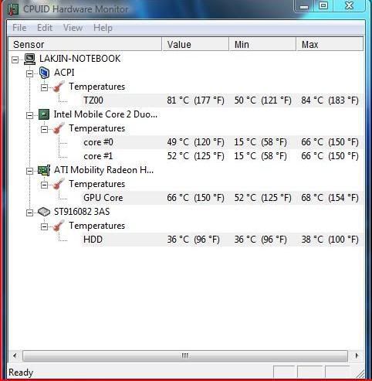372x381 pixels.
Task: Click the Sensor column header
Action: click(x=85, y=44)
